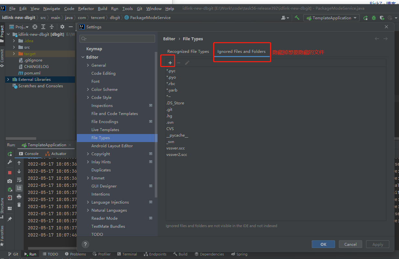Viewport: 399px width, 259px height.
Task: Select Keymap in settings list
Action: pyautogui.click(x=94, y=49)
